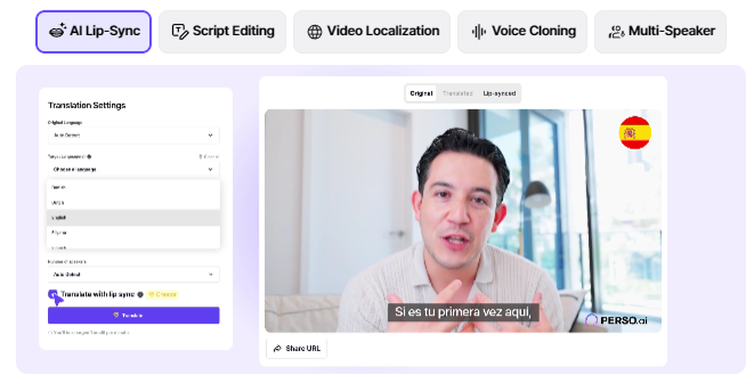Click the purple Translate button
Image resolution: width=746 pixels, height=384 pixels.
coord(134,315)
